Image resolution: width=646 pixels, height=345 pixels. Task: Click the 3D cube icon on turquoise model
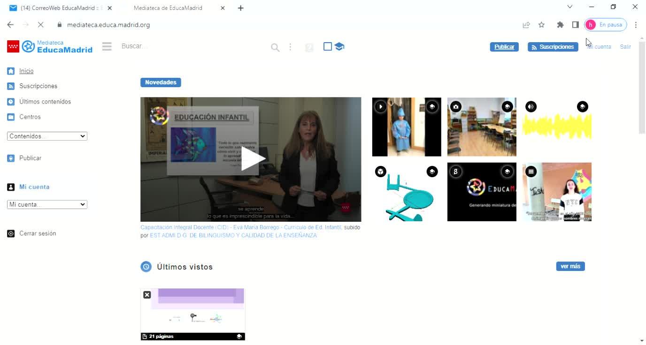pyautogui.click(x=381, y=172)
